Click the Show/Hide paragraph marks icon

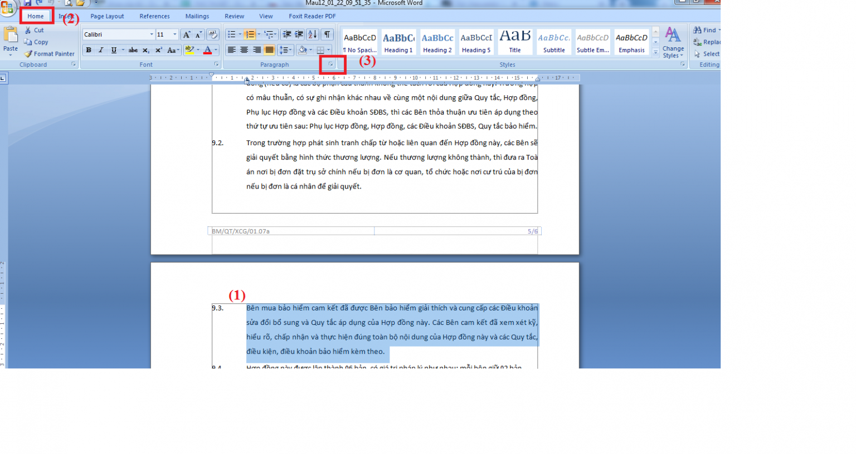pos(327,34)
